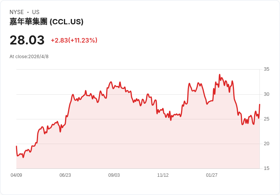Image resolution: width=280 pixels, height=195 pixels.
Task: Click the 嘉年華集團 (CCL.US) stock title
Action: tap(46, 22)
